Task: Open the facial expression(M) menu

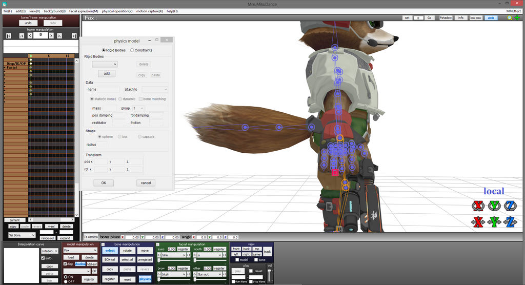Action: [84, 11]
